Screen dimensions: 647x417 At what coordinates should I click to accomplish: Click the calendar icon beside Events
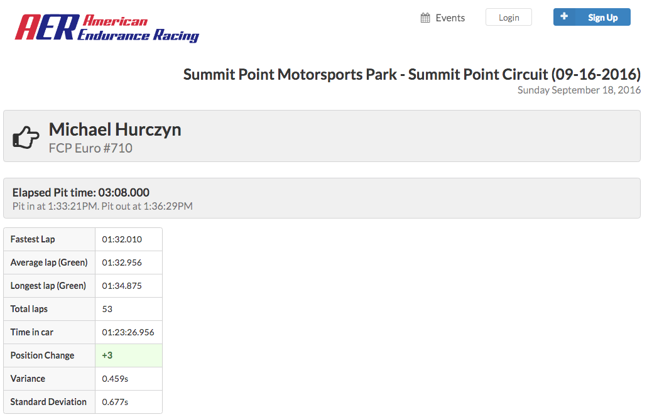(425, 18)
